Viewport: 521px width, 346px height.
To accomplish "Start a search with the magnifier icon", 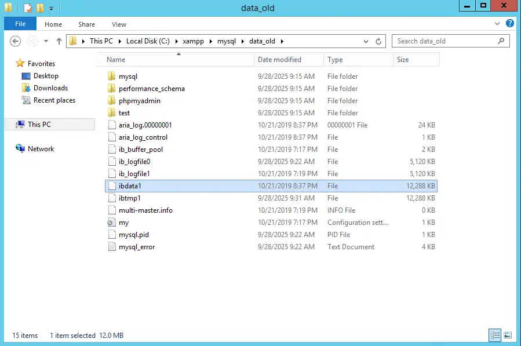I will [500, 41].
